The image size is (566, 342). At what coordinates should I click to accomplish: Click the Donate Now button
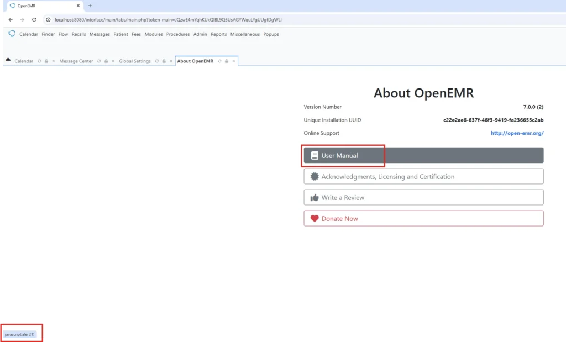[x=423, y=218]
